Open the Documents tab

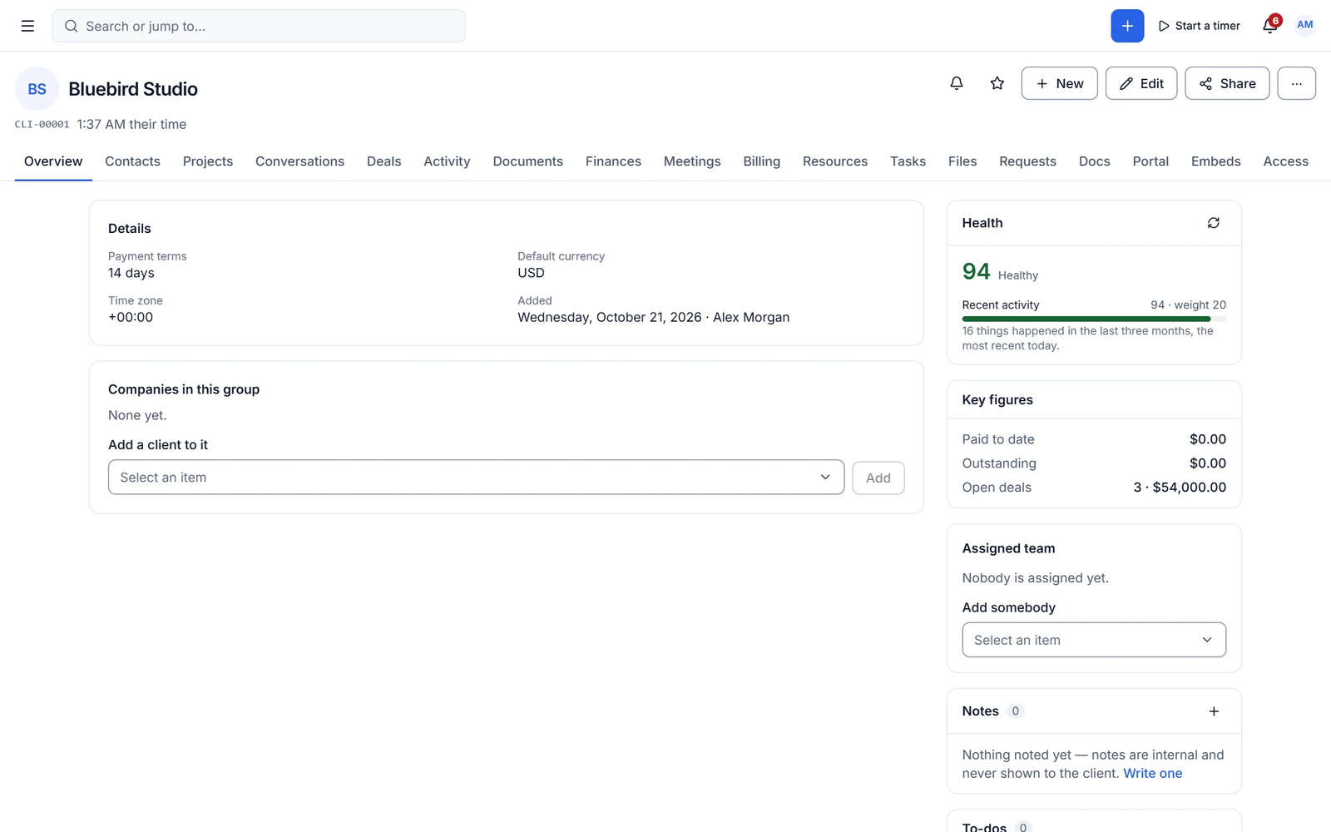tap(527, 161)
